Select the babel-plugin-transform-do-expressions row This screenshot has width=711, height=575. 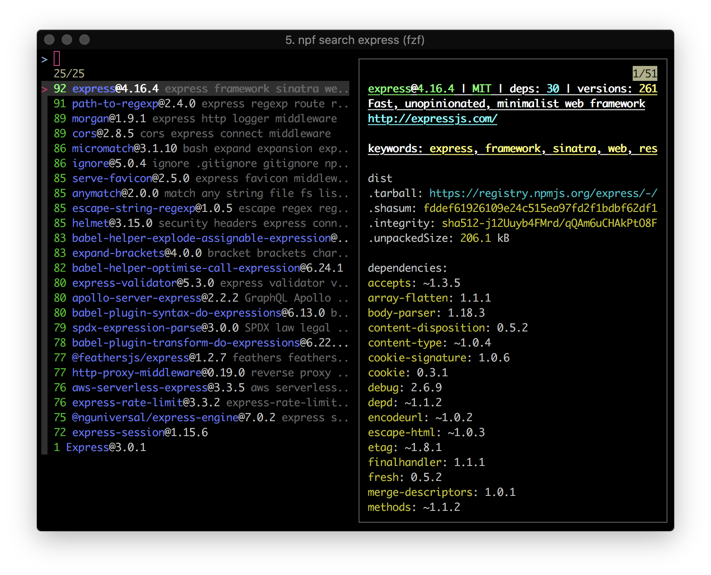click(195, 342)
